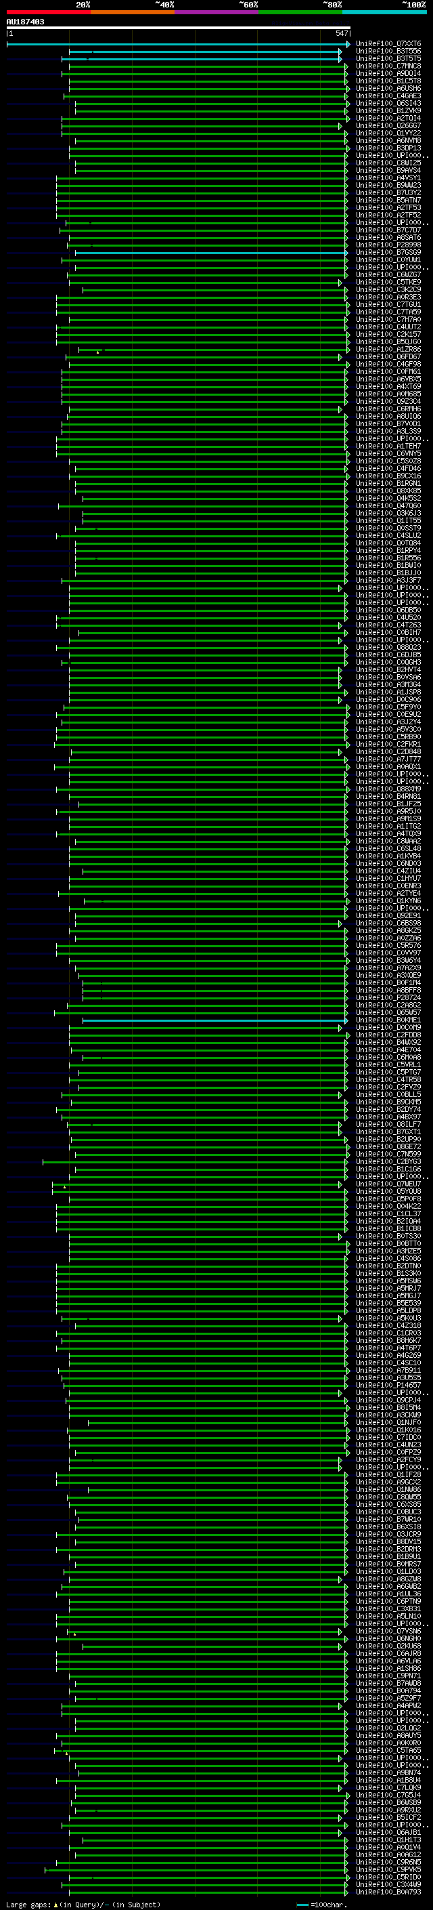Select label UniRef100_Q1VY22
The image size is (433, 1910).
tap(388, 133)
